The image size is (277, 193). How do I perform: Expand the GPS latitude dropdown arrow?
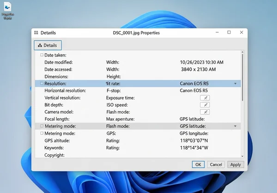click(235, 126)
